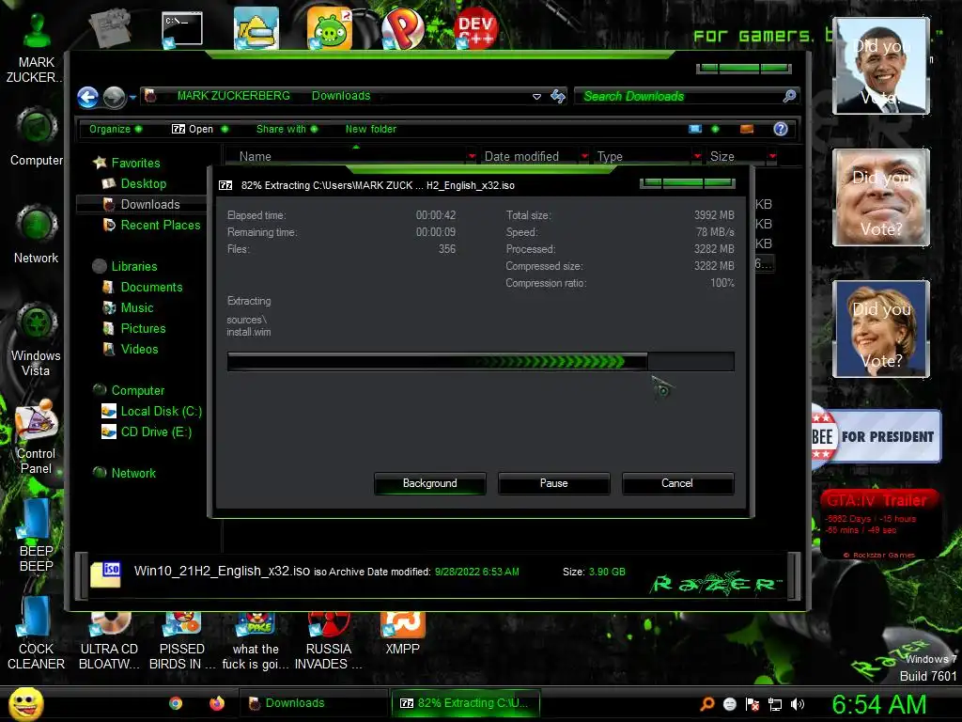Open Music library
962x722 pixels.
[x=136, y=307]
